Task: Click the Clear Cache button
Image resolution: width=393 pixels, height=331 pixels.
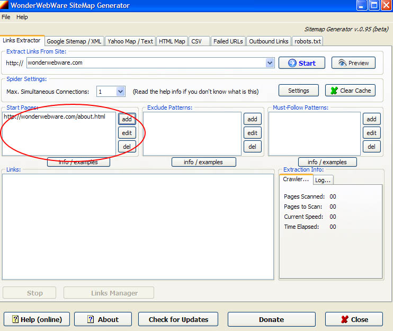Action: tap(350, 91)
